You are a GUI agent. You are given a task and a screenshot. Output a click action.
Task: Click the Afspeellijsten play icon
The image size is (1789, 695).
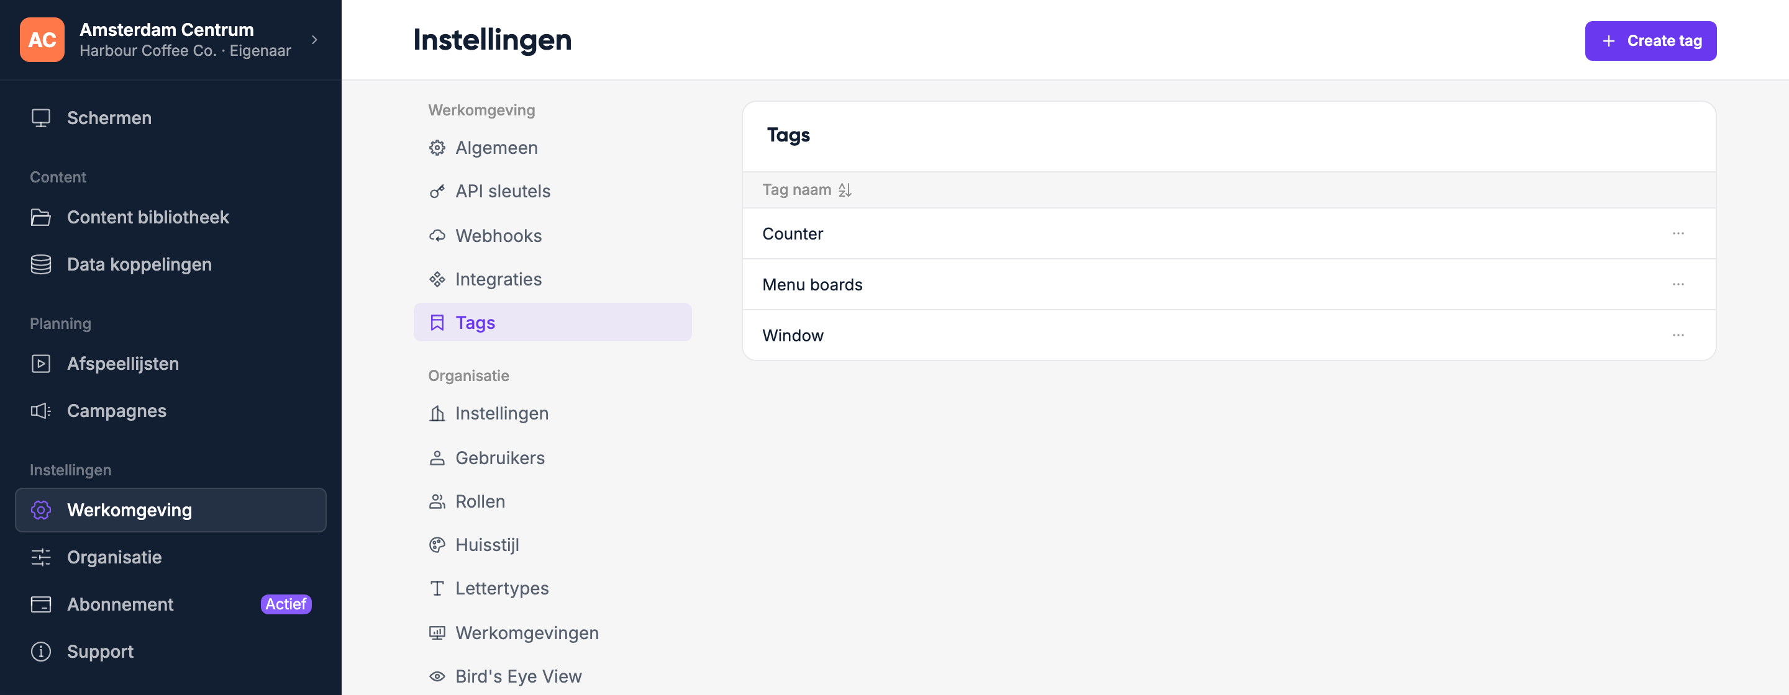(x=41, y=364)
